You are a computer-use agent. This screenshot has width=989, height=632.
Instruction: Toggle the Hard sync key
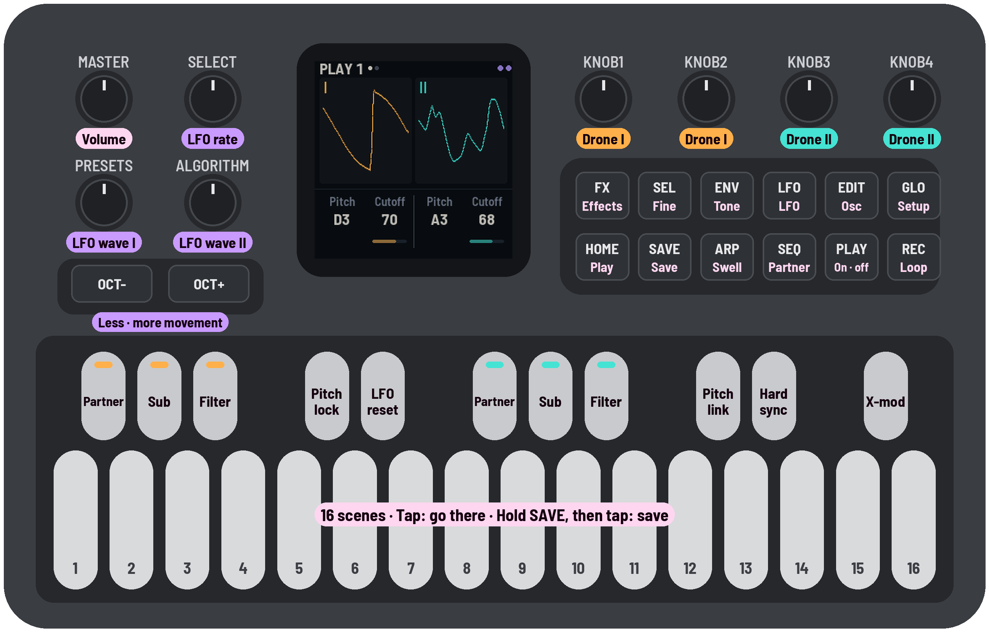point(774,396)
